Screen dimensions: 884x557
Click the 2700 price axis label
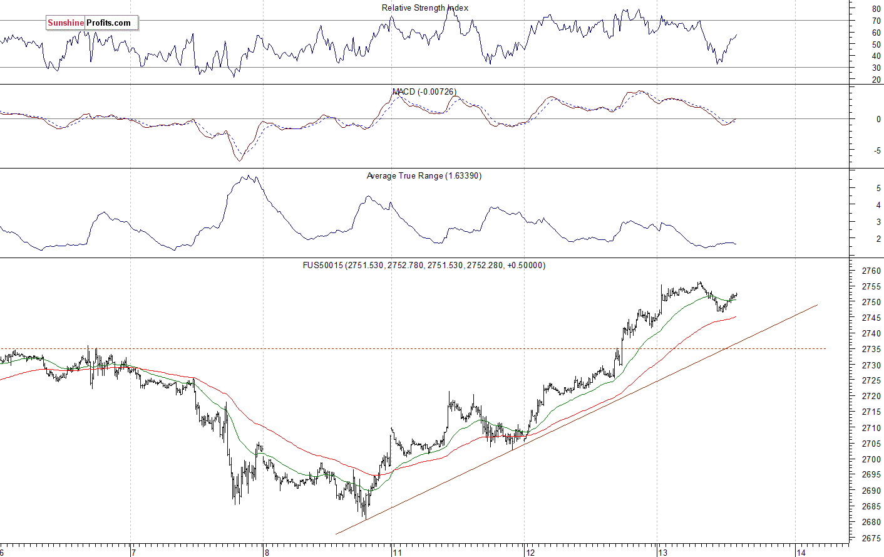click(871, 460)
